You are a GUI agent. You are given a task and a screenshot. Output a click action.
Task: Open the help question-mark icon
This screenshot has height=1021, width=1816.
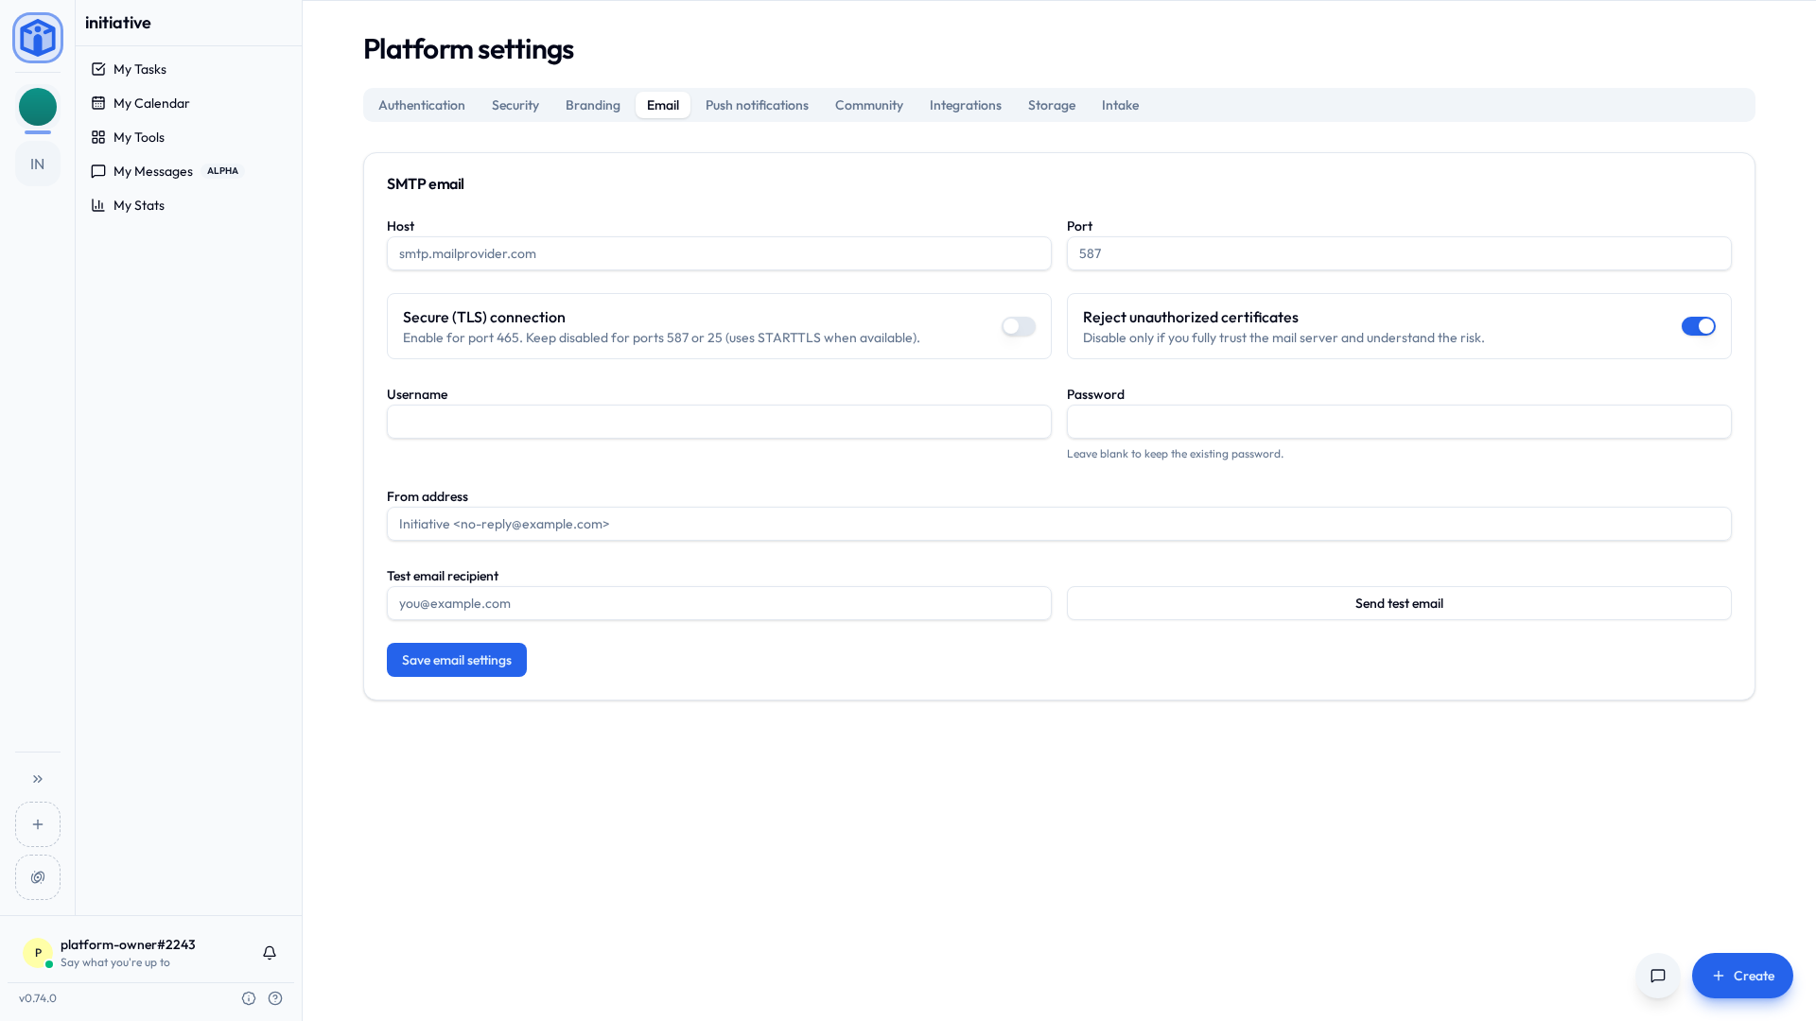275,998
